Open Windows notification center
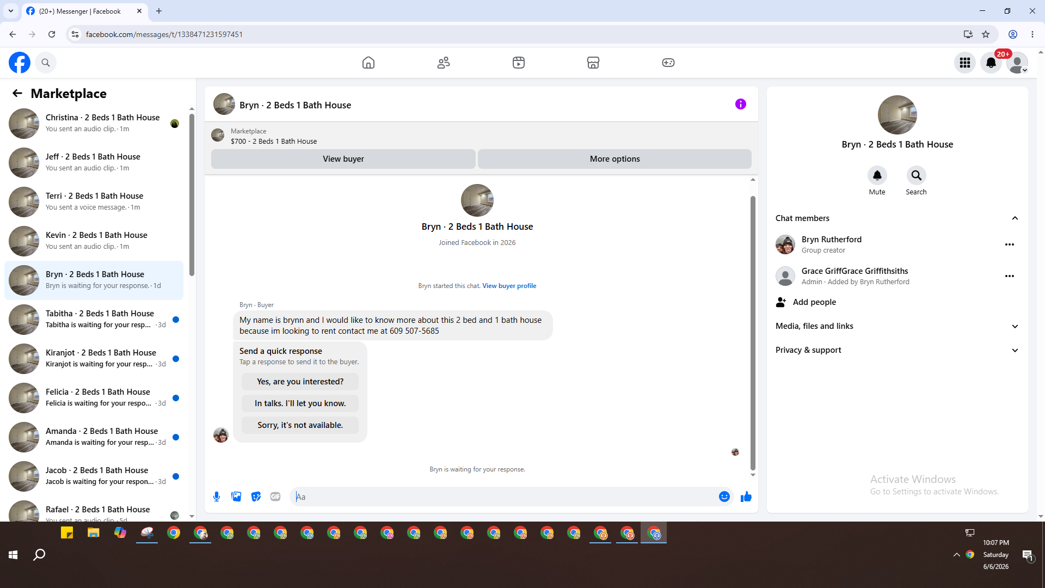1045x588 pixels. pos(1028,555)
